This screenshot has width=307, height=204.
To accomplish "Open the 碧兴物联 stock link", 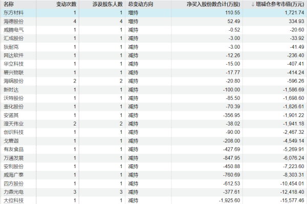I will (13, 73).
